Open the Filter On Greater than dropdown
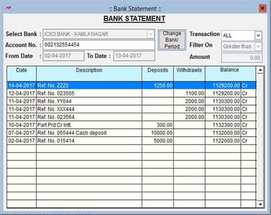The height and width of the screenshot is (215, 271). pos(258,46)
